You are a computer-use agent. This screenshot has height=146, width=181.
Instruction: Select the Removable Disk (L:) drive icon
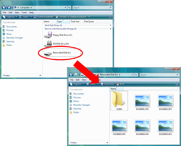tap(48, 53)
